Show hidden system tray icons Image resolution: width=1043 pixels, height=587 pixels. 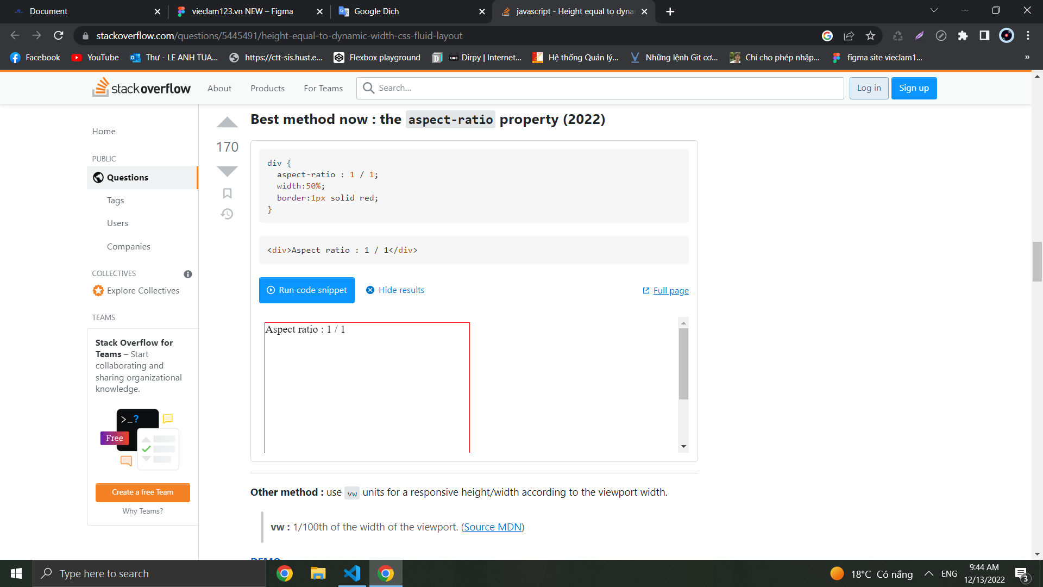[929, 573]
